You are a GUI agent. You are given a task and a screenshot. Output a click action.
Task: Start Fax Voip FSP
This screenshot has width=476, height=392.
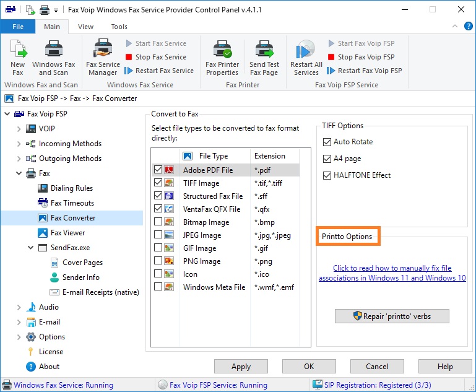(361, 43)
